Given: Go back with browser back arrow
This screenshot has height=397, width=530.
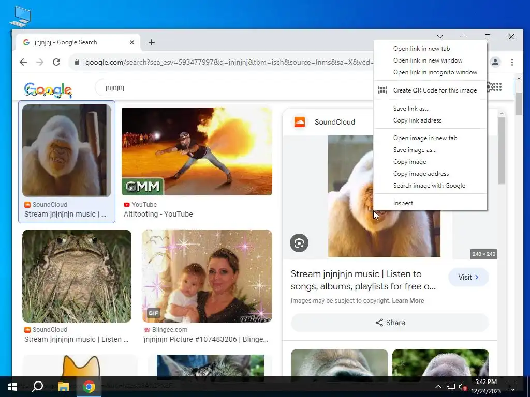Looking at the screenshot, I should 23,62.
